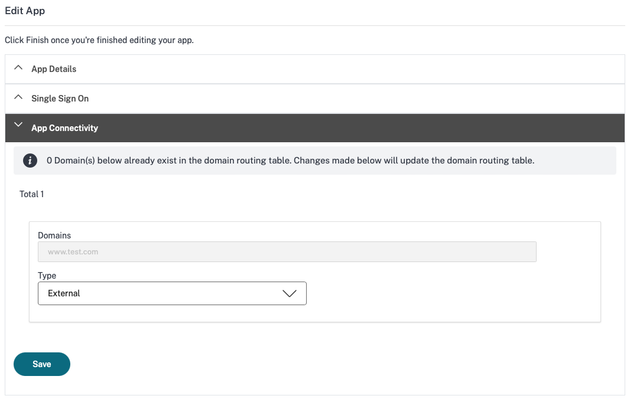The width and height of the screenshot is (627, 399).
Task: Click the 'Click Finish' instruction text
Action: pos(99,41)
